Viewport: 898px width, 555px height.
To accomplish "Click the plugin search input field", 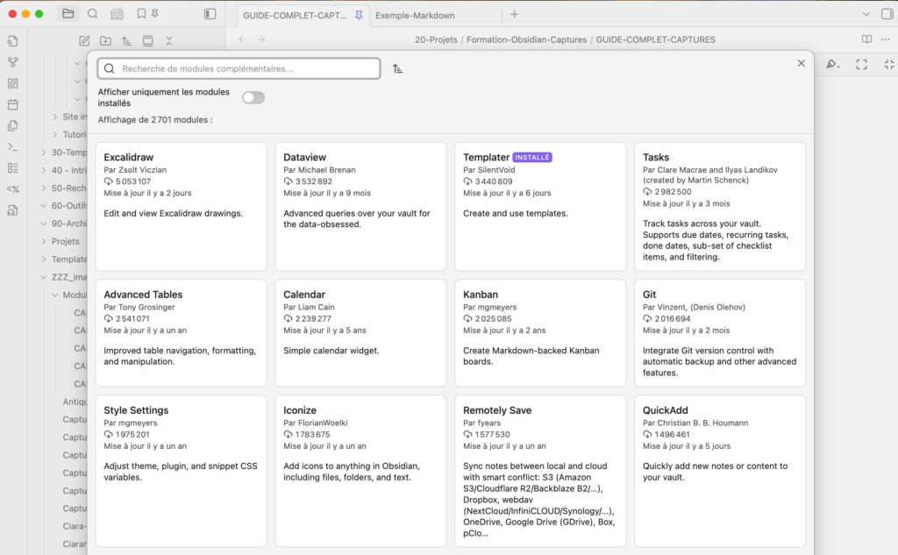I will pos(246,68).
